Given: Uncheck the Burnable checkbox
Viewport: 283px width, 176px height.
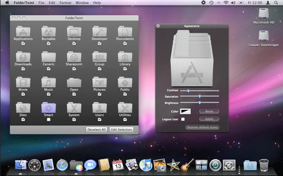Looking at the screenshot, I should [49, 44].
